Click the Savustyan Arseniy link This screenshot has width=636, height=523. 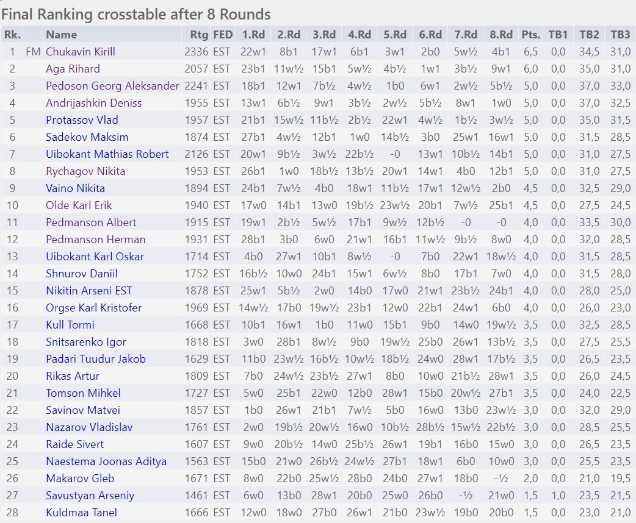tap(90, 496)
